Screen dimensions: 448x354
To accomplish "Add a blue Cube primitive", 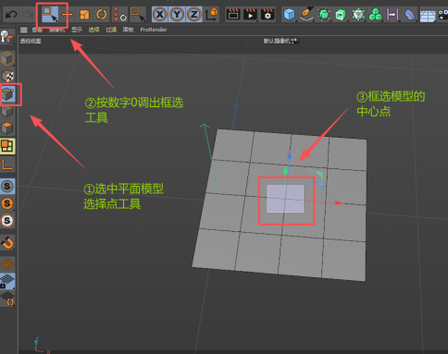I will coord(289,15).
